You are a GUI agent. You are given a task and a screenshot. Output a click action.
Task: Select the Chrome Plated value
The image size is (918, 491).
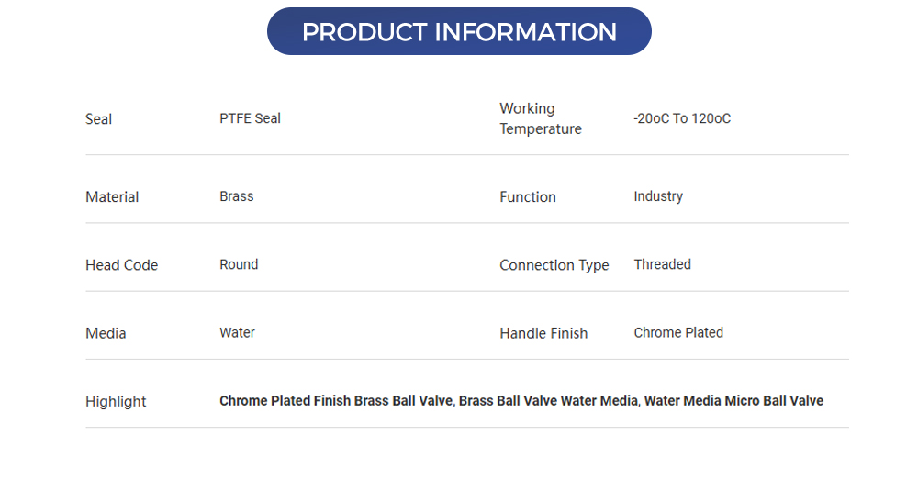point(678,332)
